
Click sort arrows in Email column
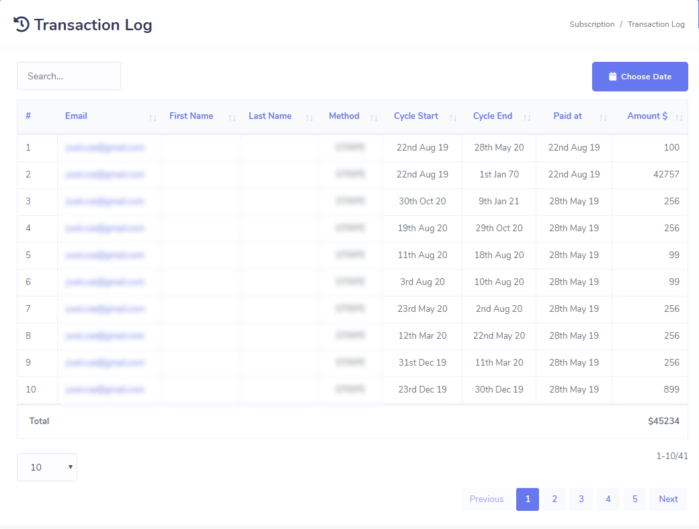(x=153, y=118)
